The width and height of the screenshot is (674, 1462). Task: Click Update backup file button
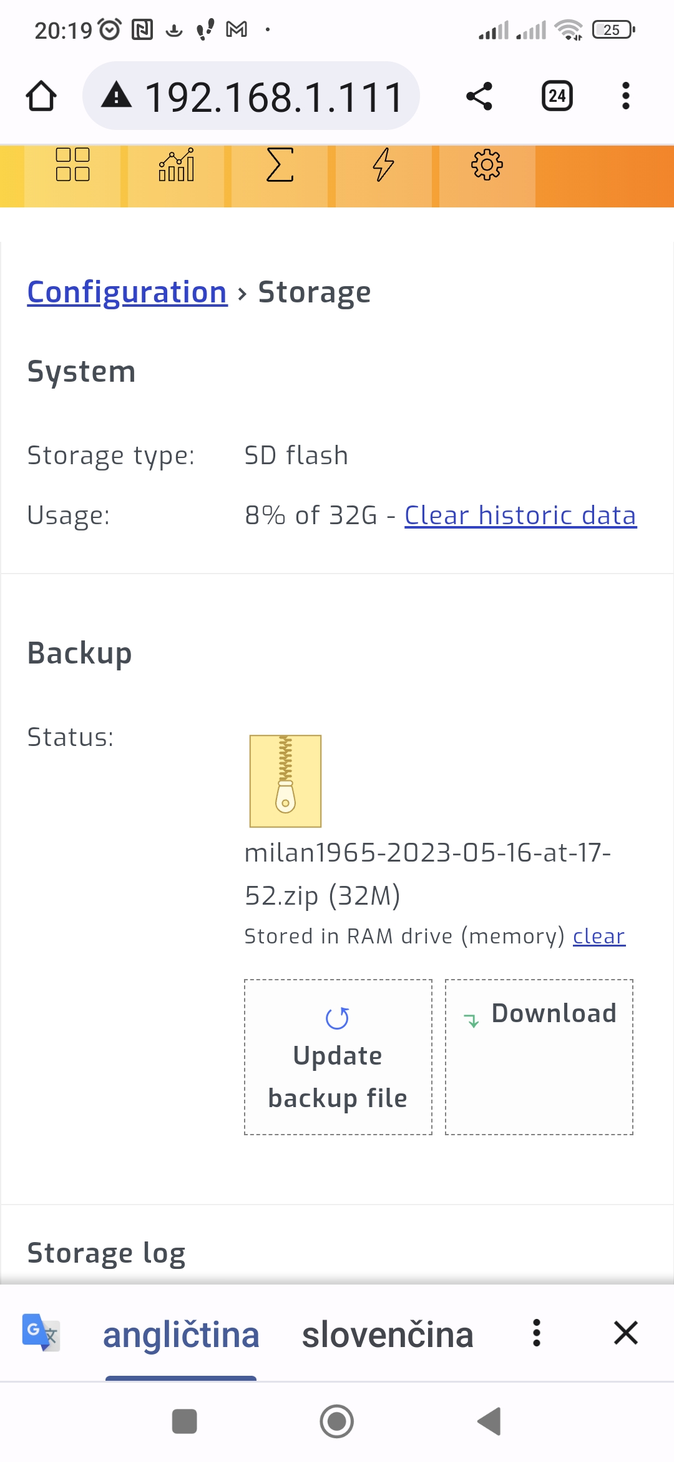click(x=338, y=1057)
